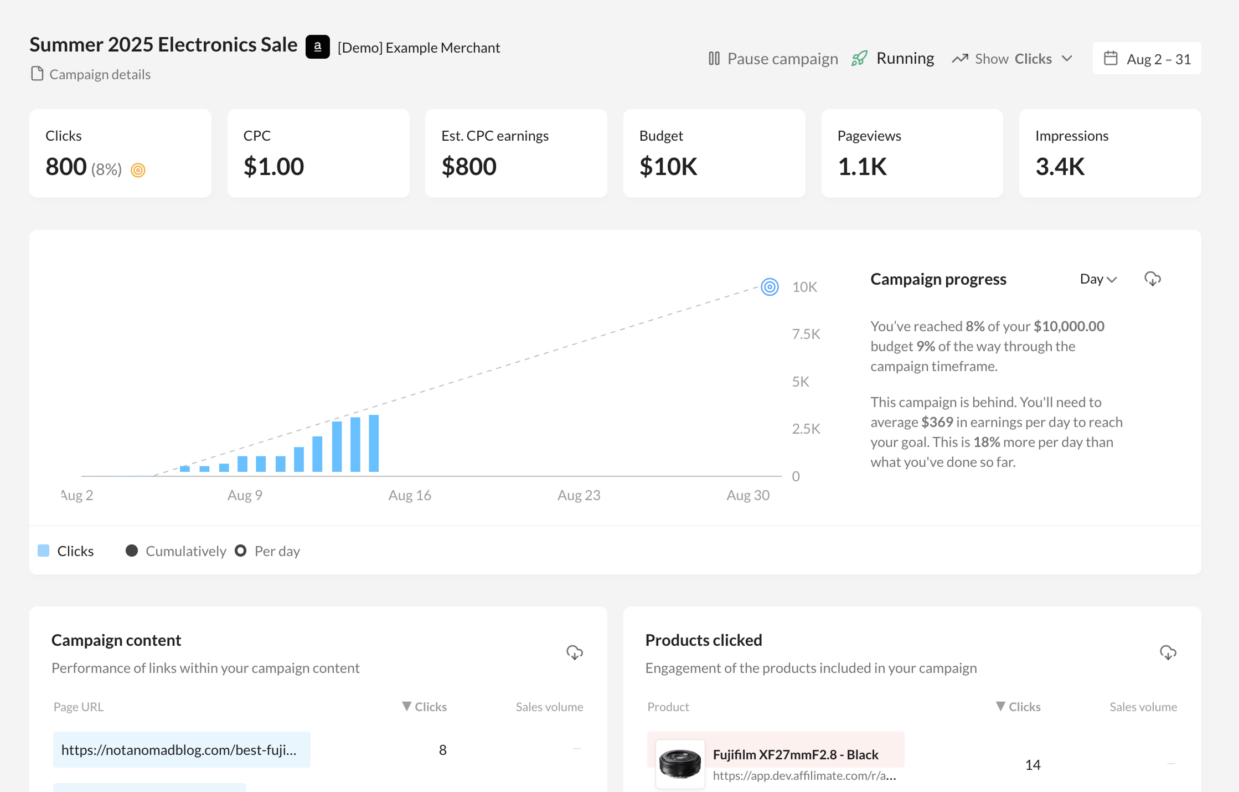1239x792 pixels.
Task: Open the Day granularity dropdown
Action: tap(1098, 279)
